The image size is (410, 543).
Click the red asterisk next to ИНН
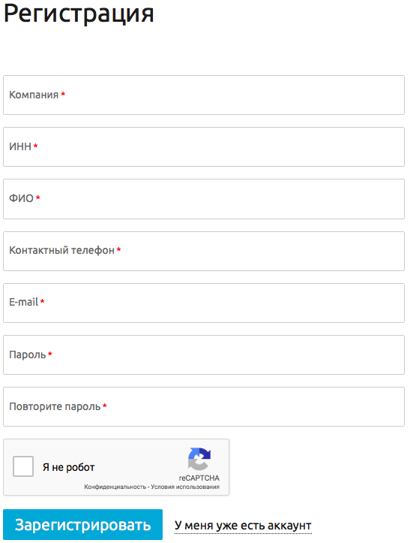coord(36,146)
